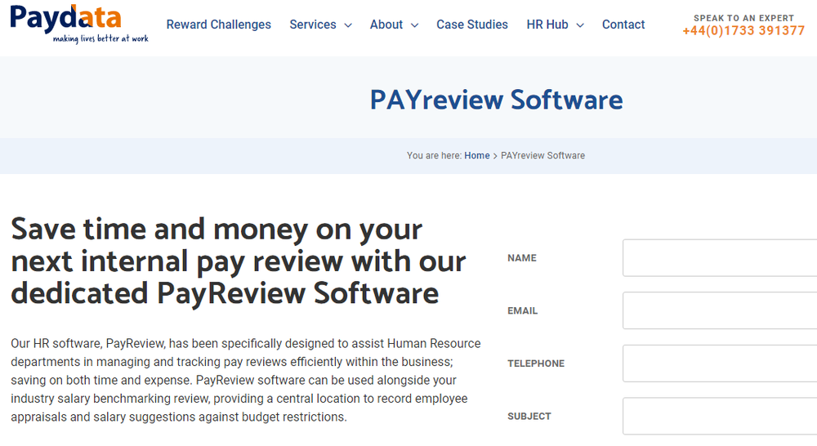This screenshot has height=446, width=817.
Task: Focus the Name input field
Action: [720, 258]
